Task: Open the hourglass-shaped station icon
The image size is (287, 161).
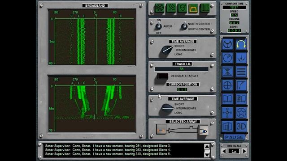Action: coord(227,72)
